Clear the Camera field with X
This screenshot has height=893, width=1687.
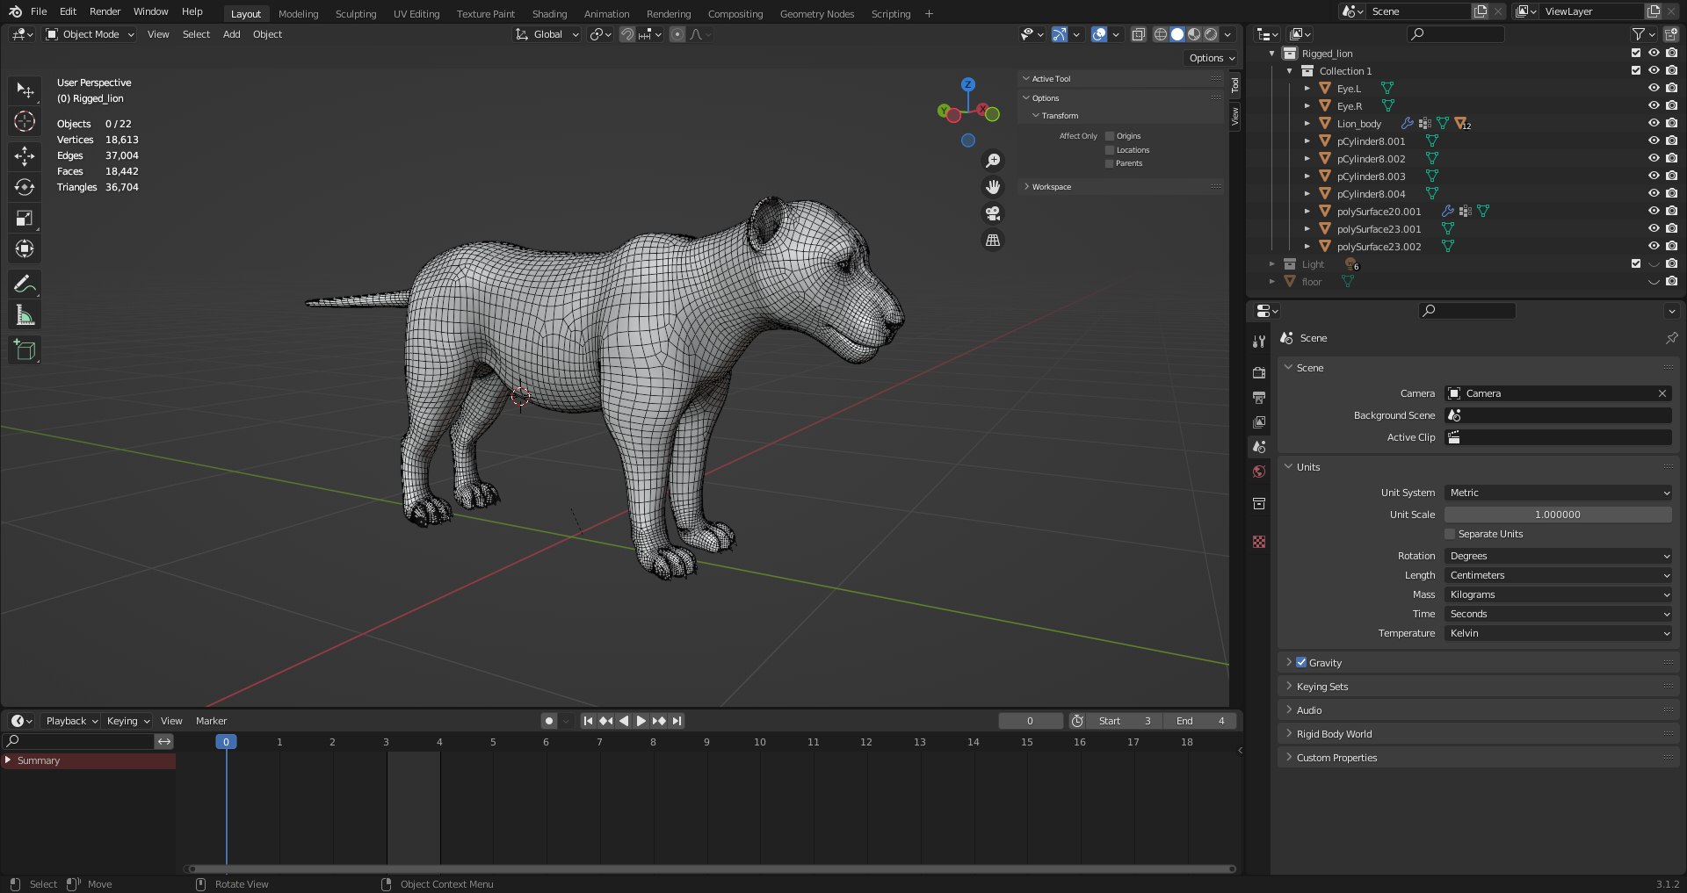click(x=1662, y=393)
